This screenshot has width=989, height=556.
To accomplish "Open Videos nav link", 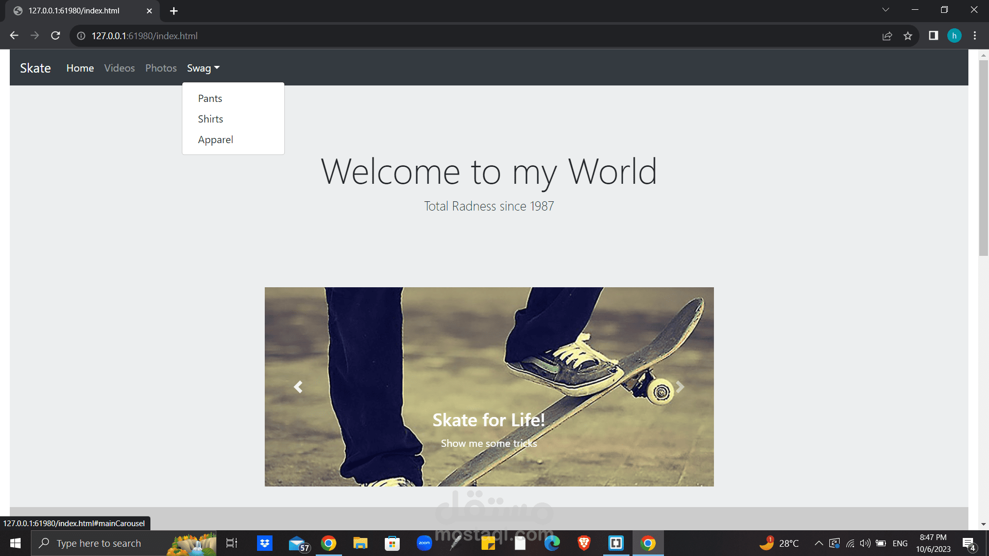I will 120,68.
